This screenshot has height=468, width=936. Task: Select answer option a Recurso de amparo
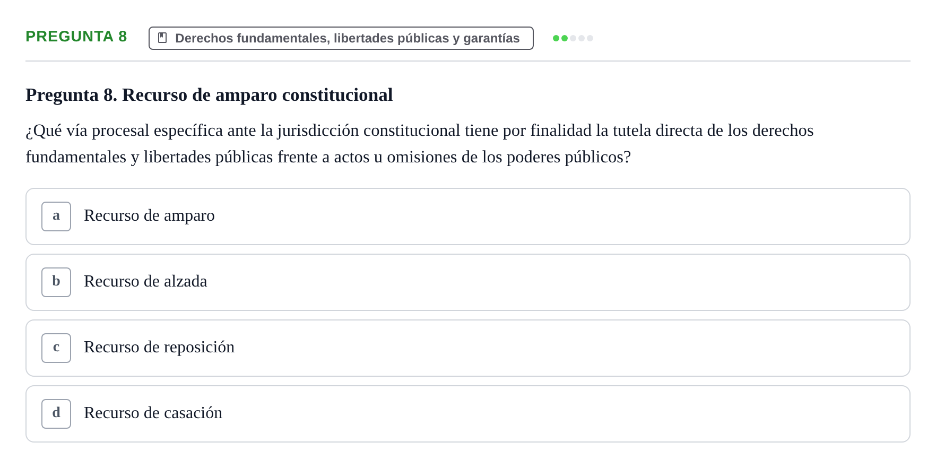click(467, 216)
